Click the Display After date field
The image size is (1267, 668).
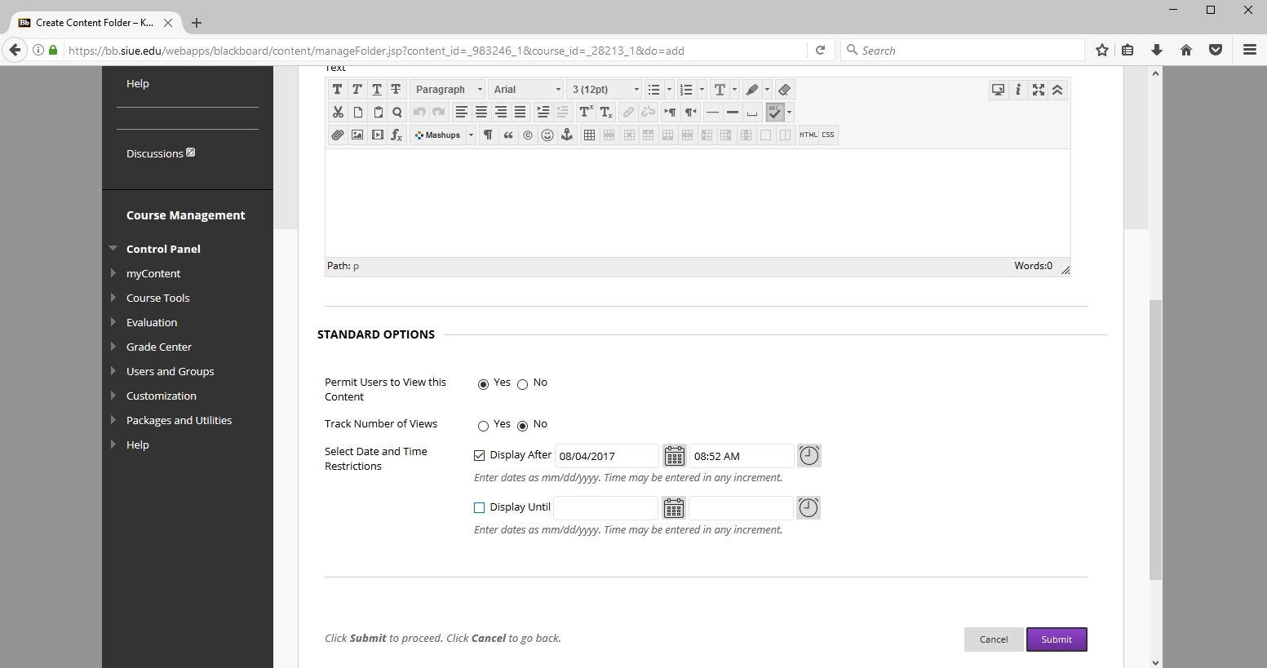(605, 456)
